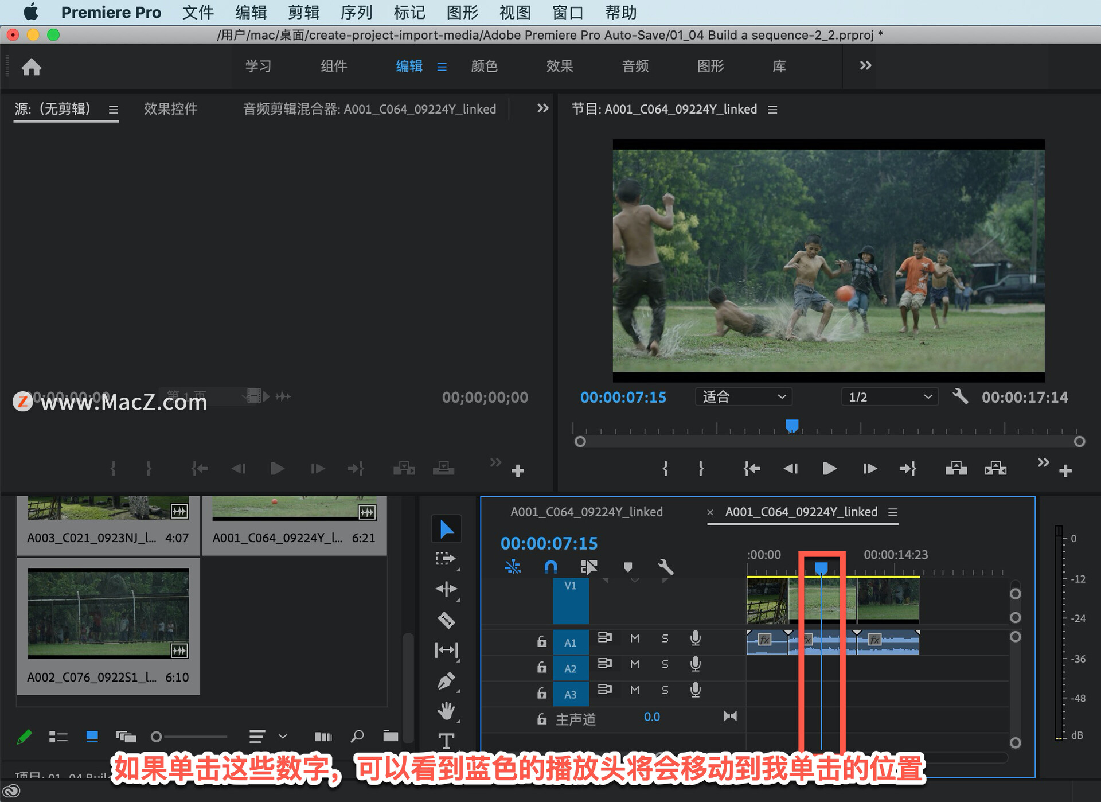This screenshot has height=802, width=1101.
Task: Step forward one frame in Program Monitor
Action: pos(870,469)
